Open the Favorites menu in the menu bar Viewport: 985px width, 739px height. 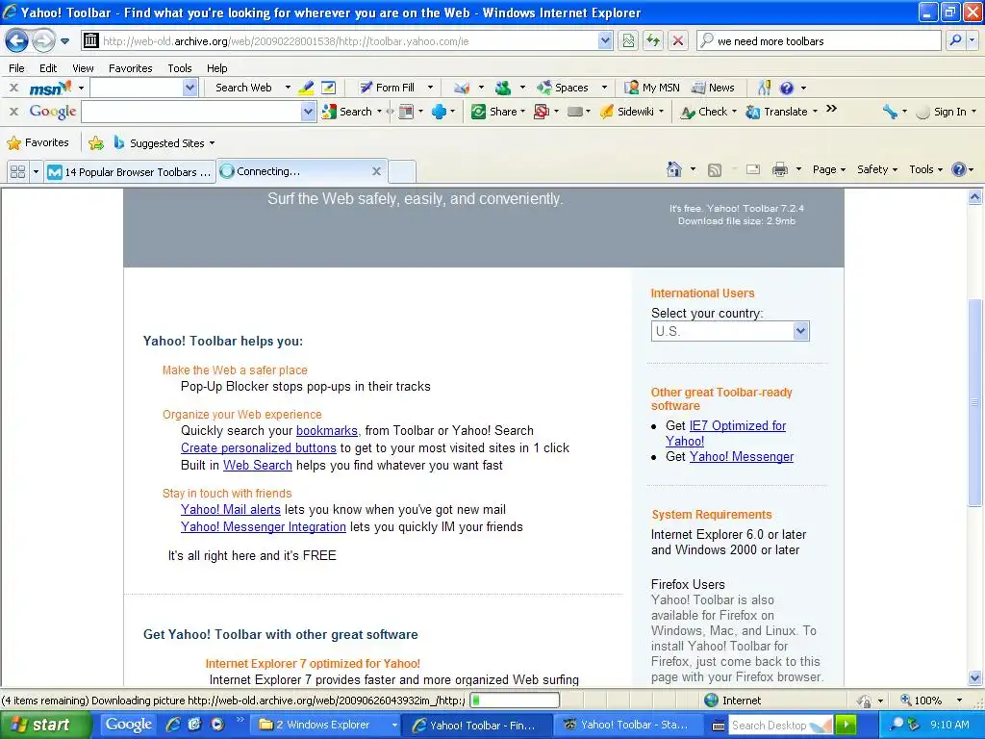[x=130, y=68]
